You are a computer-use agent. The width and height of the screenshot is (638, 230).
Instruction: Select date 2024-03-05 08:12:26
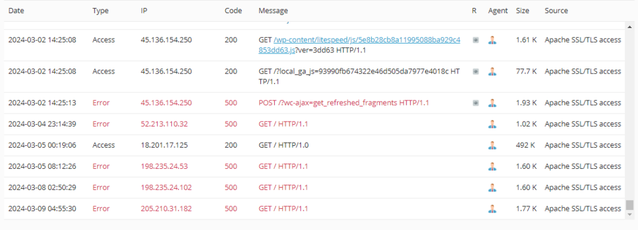tap(42, 166)
